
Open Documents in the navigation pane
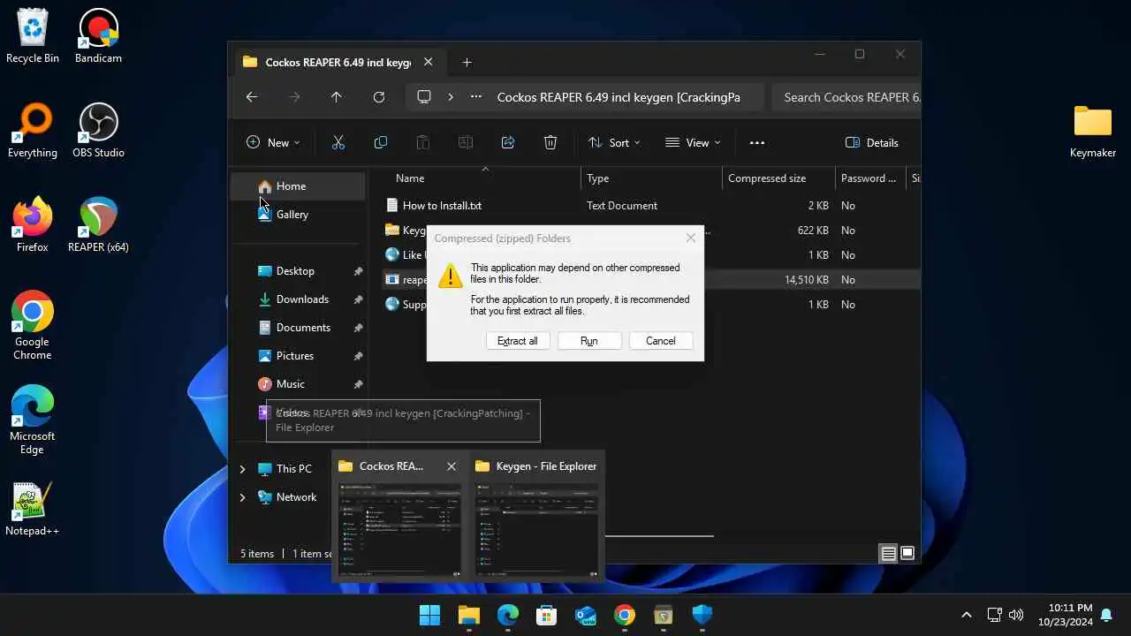point(297,328)
